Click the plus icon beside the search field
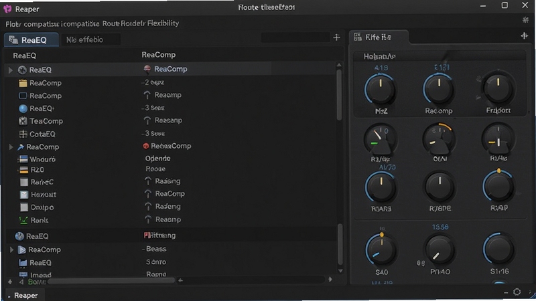 click(337, 37)
